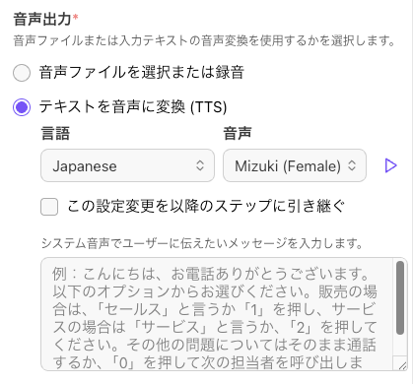The image size is (413, 384).
Task: Click the scrollbar track below the thumb
Action: pyautogui.click(x=400, y=346)
